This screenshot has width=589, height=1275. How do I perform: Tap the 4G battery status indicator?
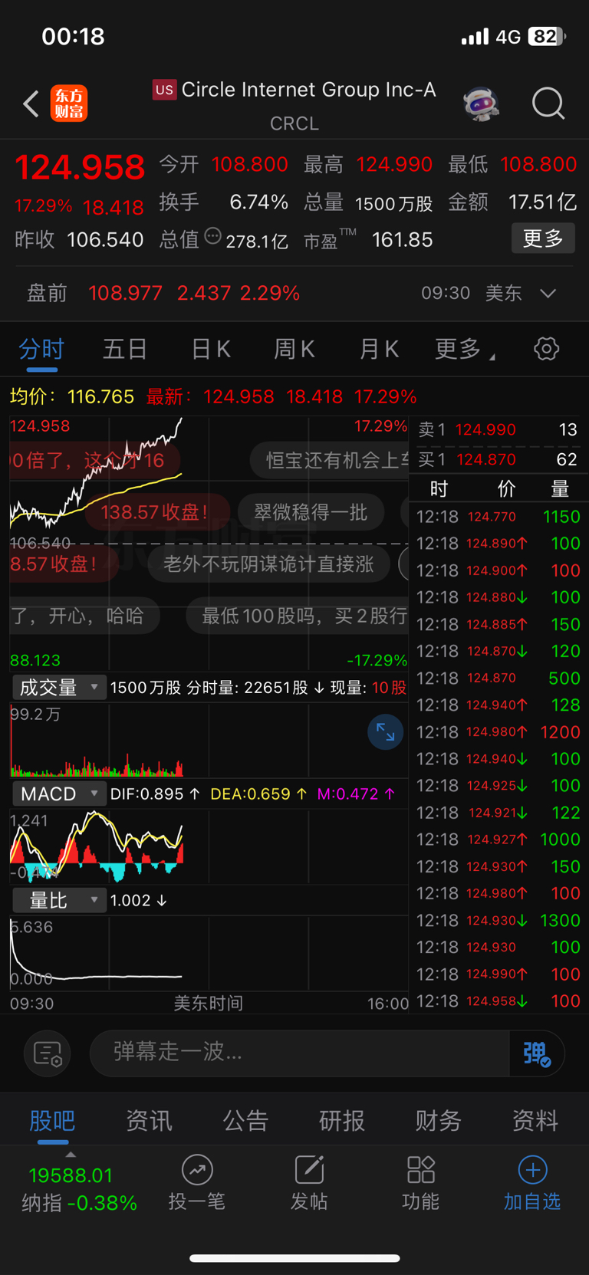[513, 36]
